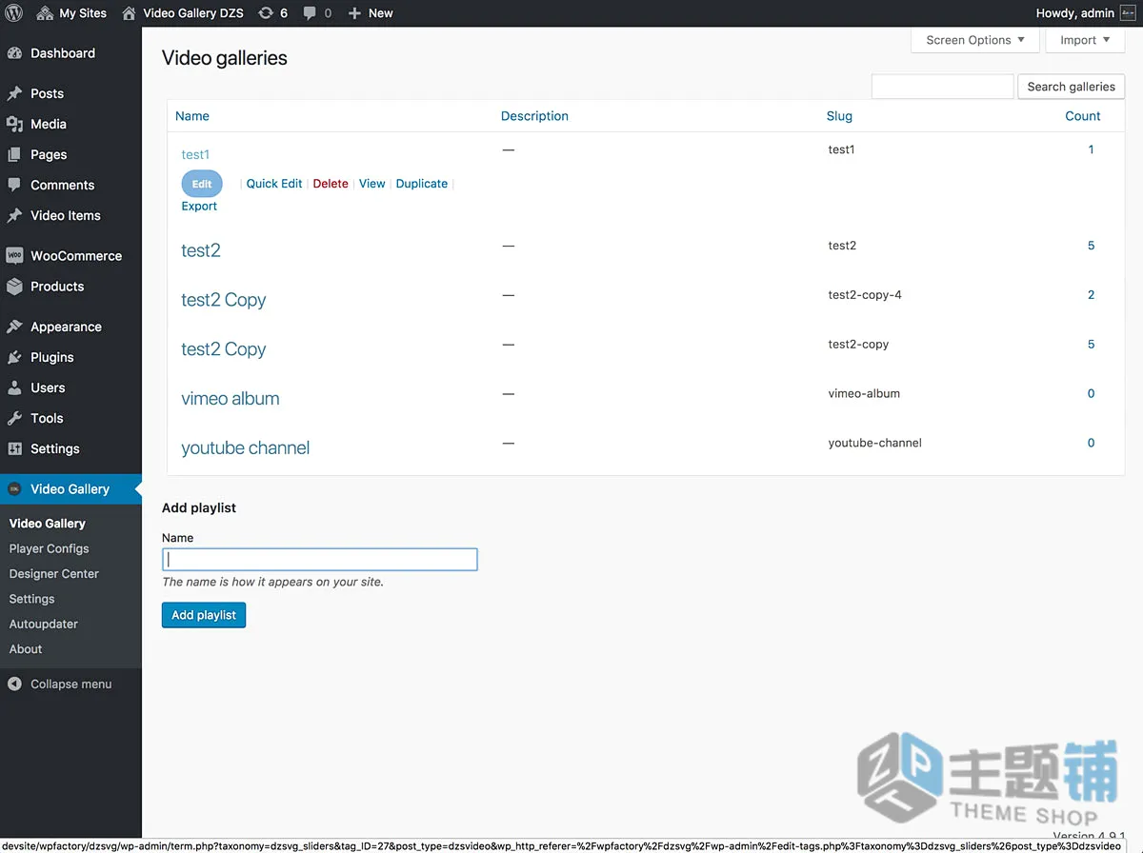Click the Posts pin icon

(14, 93)
